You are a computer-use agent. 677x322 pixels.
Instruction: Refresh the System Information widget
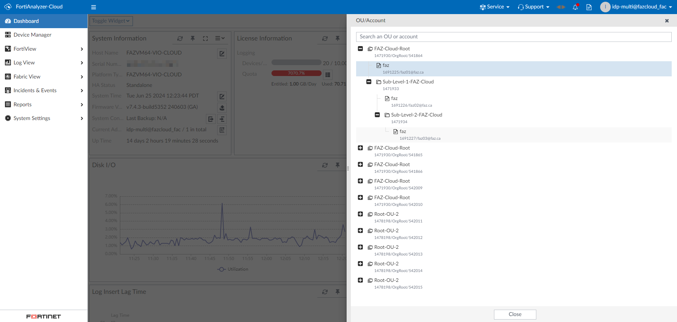pyautogui.click(x=180, y=38)
